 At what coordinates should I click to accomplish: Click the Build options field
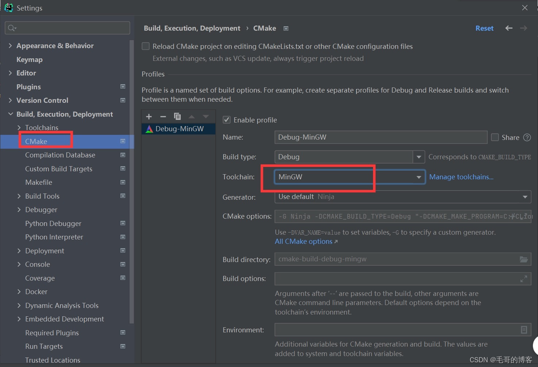point(403,279)
